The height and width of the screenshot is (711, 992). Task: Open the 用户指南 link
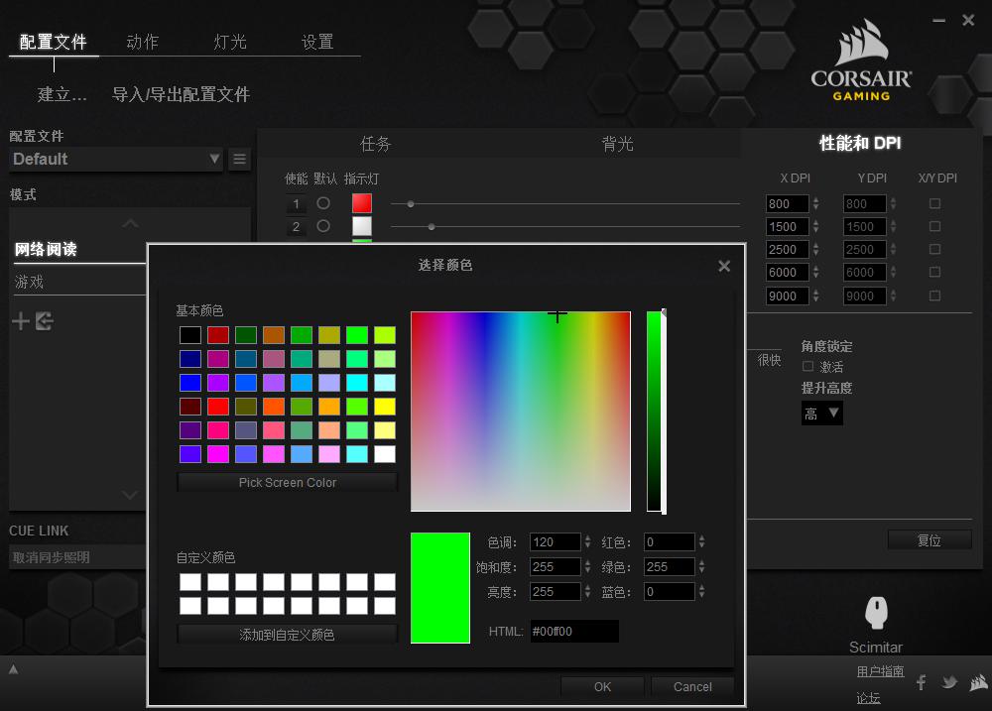click(880, 670)
